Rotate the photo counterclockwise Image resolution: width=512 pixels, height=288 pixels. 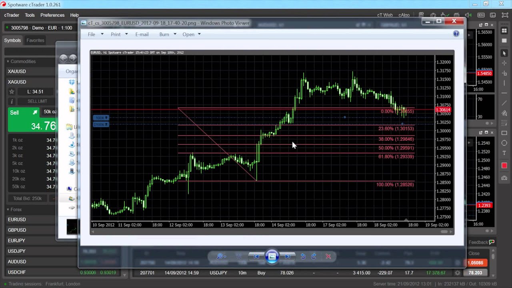pos(303,256)
